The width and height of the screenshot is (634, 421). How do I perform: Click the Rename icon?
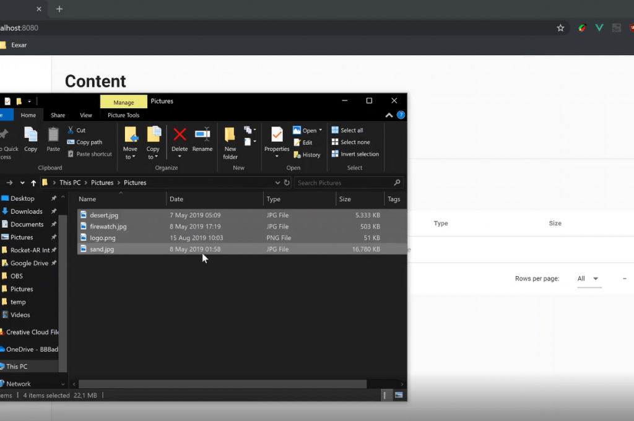(x=202, y=134)
